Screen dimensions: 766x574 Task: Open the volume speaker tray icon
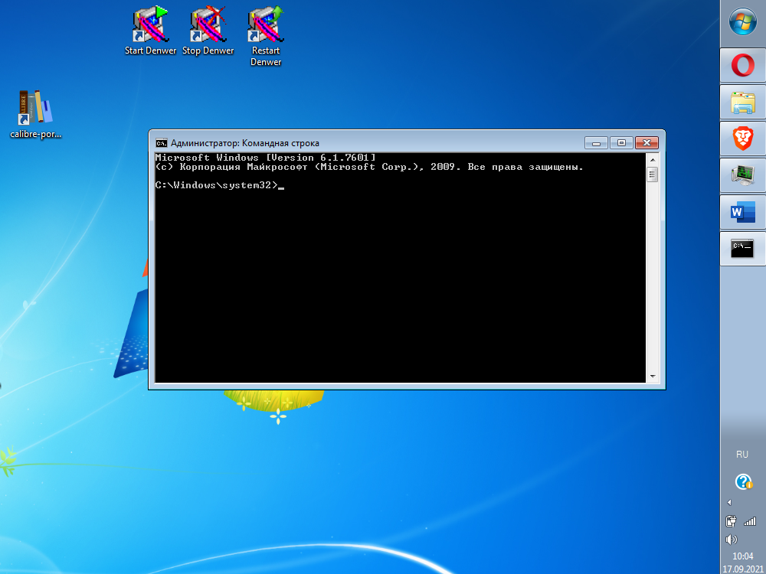pos(731,539)
